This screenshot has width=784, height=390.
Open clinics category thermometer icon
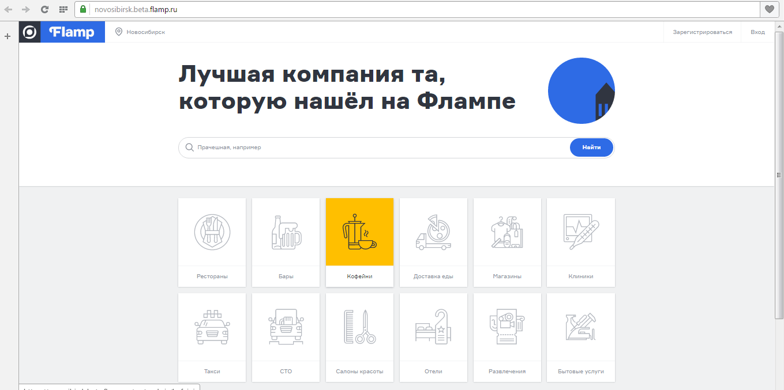[581, 232]
